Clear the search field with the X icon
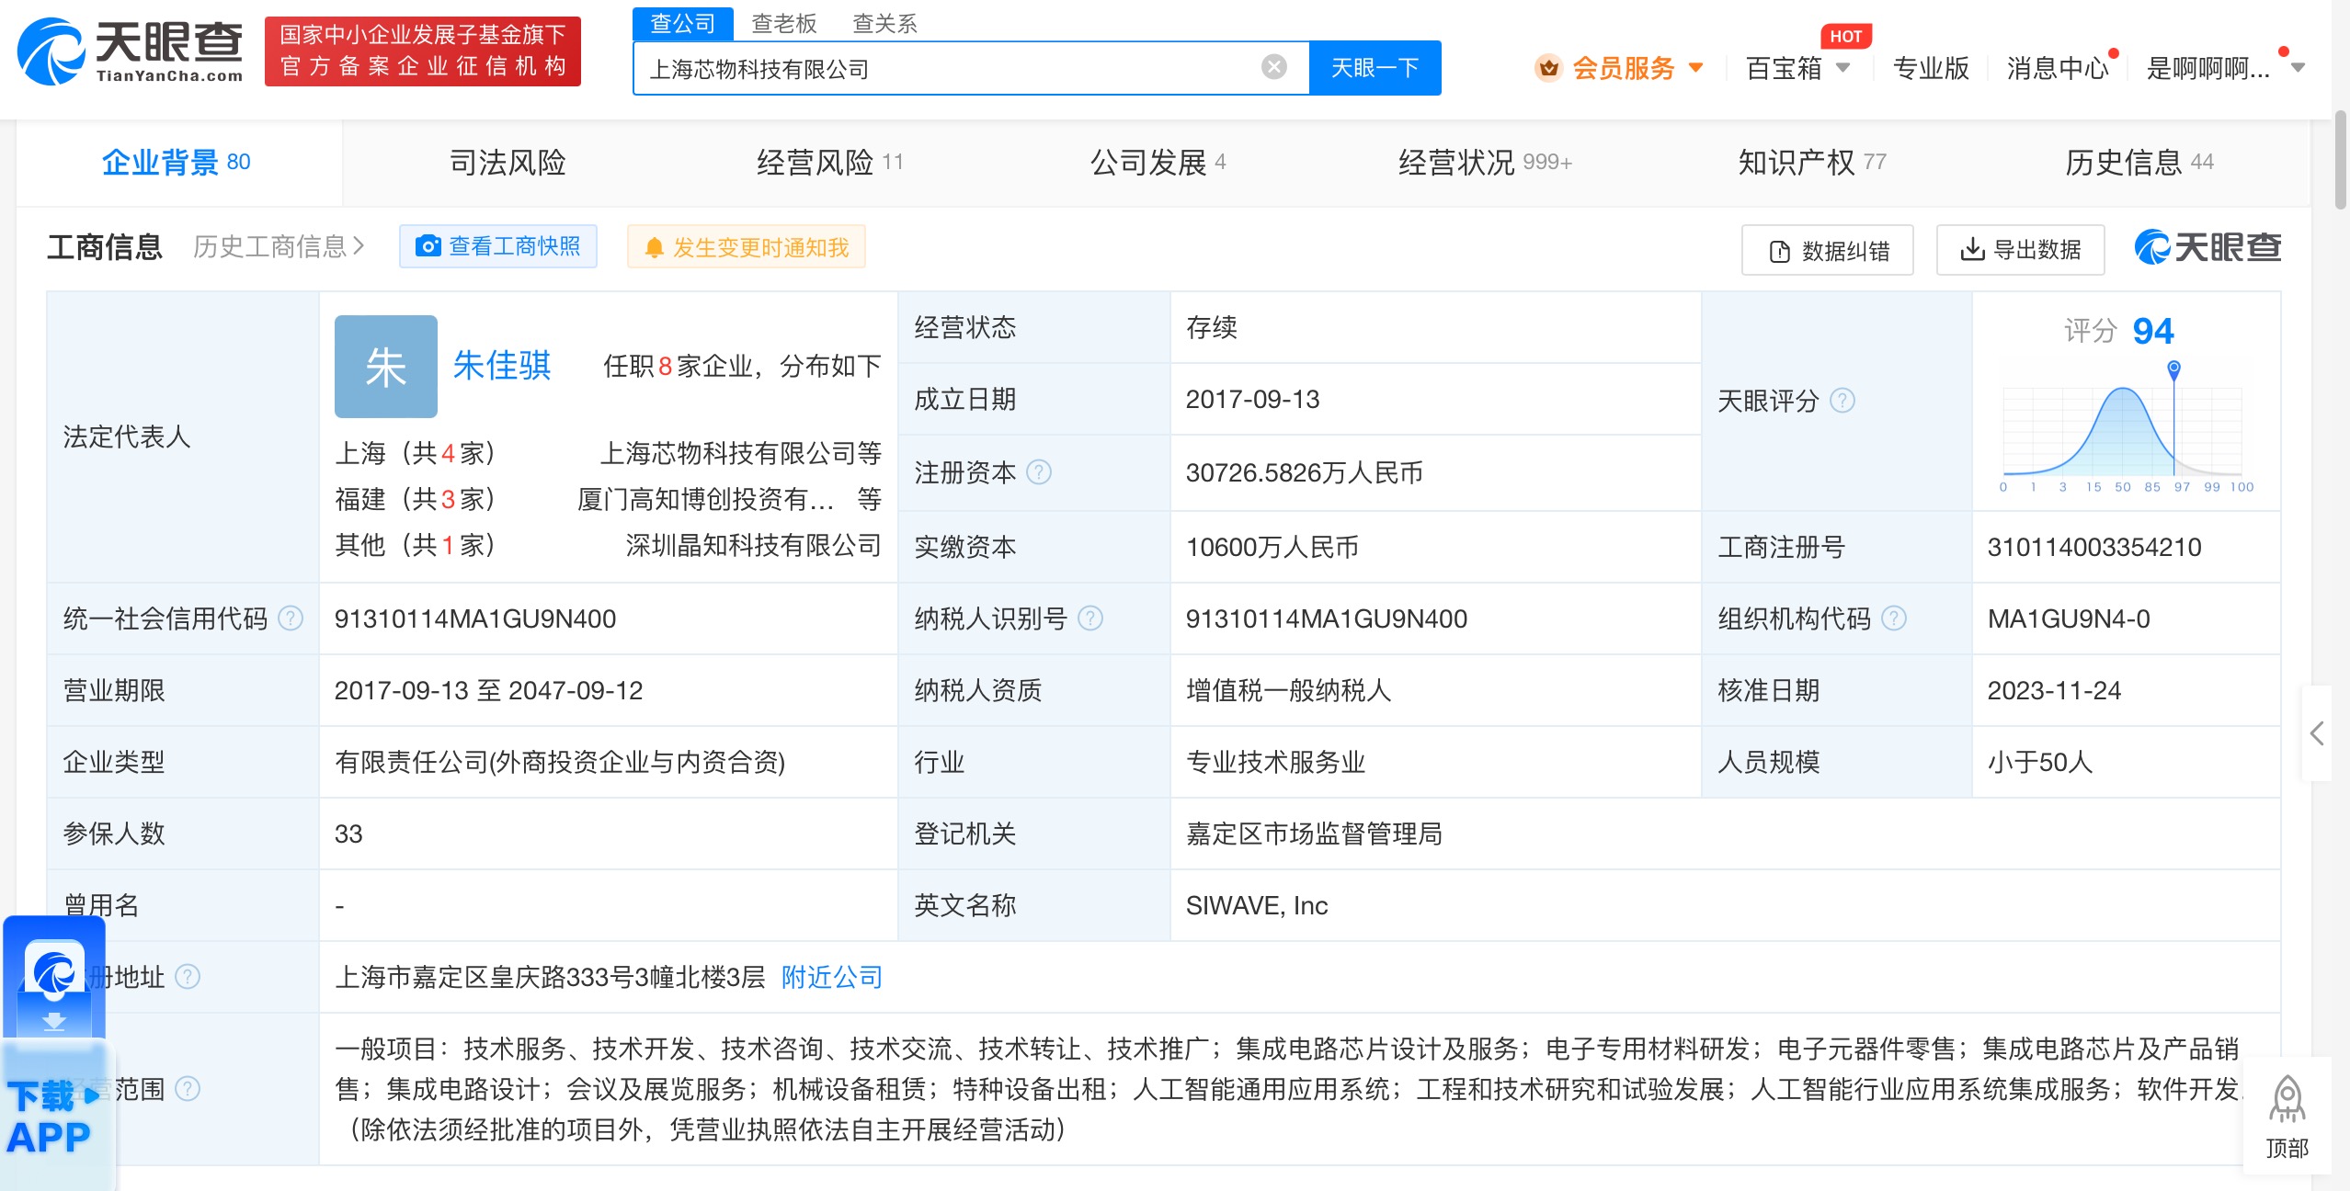Image resolution: width=2350 pixels, height=1191 pixels. (1273, 67)
